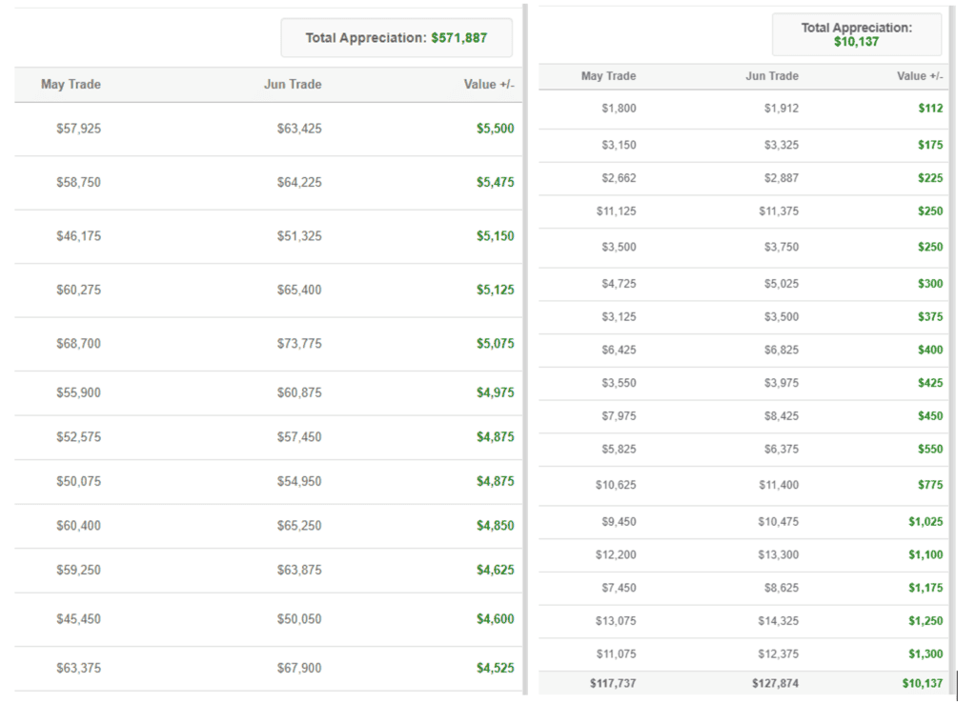
Task: Click the $50,075 May Trade cell
Action: 78,482
